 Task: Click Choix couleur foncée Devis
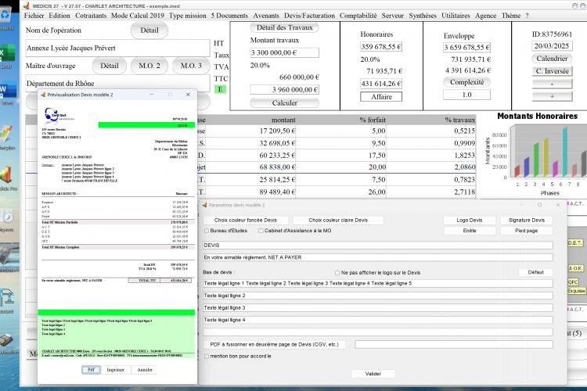pos(246,220)
